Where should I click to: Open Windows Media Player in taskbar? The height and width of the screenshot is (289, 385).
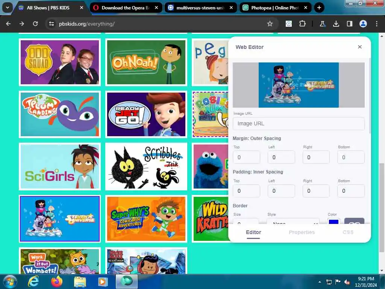[x=103, y=282]
